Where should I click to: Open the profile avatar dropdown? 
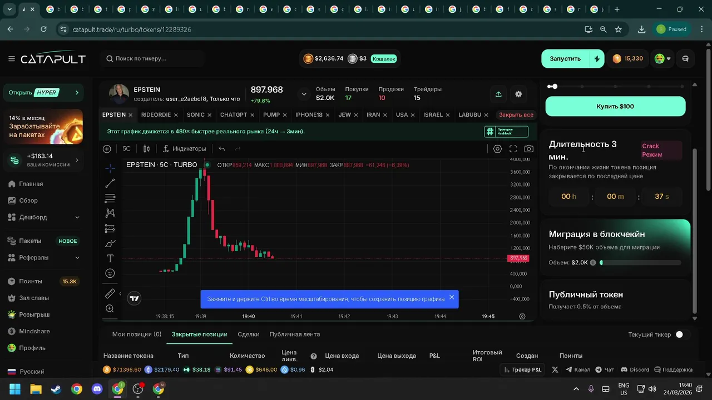click(x=662, y=58)
